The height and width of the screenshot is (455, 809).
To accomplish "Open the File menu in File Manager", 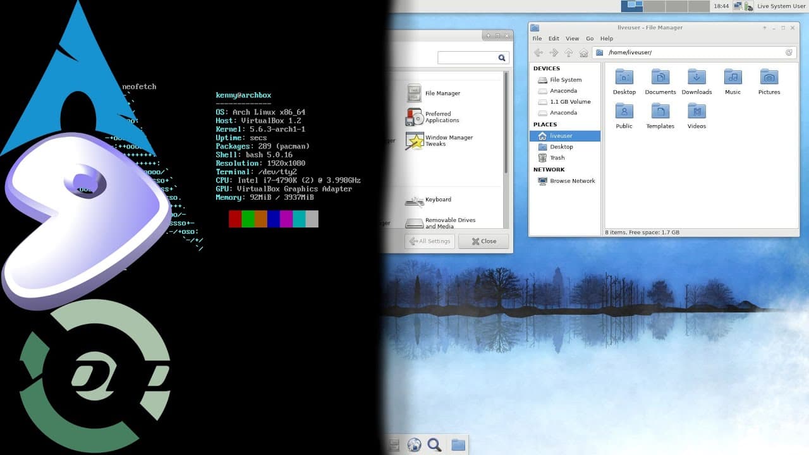I will coord(537,39).
